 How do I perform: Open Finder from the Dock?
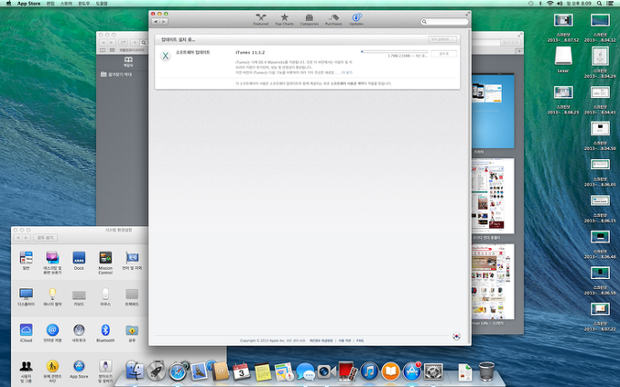134,372
